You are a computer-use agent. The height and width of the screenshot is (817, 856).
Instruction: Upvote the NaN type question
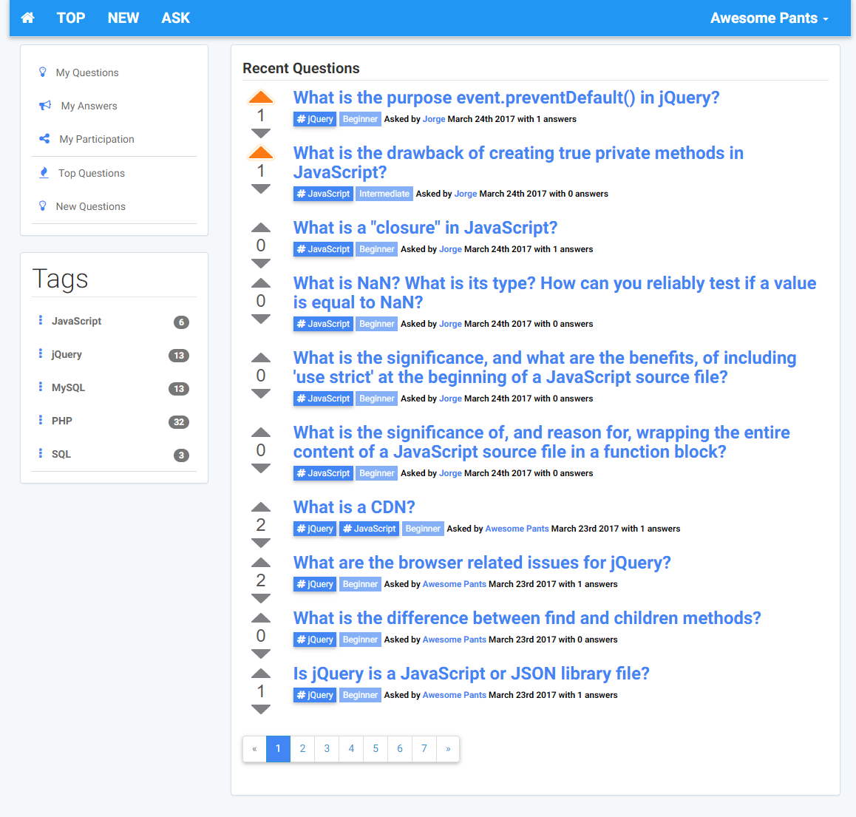point(261,283)
